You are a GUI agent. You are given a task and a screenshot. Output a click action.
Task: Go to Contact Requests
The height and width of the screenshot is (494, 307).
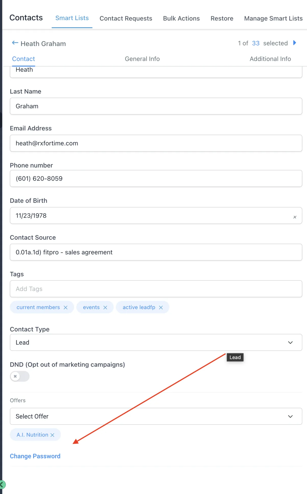pos(126,18)
